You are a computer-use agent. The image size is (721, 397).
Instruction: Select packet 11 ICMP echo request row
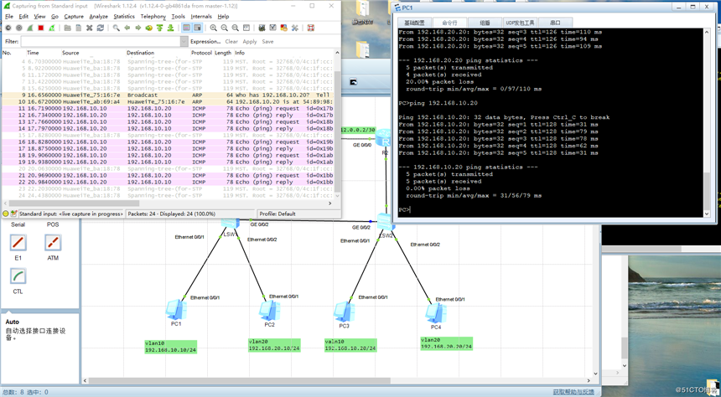tap(168, 108)
